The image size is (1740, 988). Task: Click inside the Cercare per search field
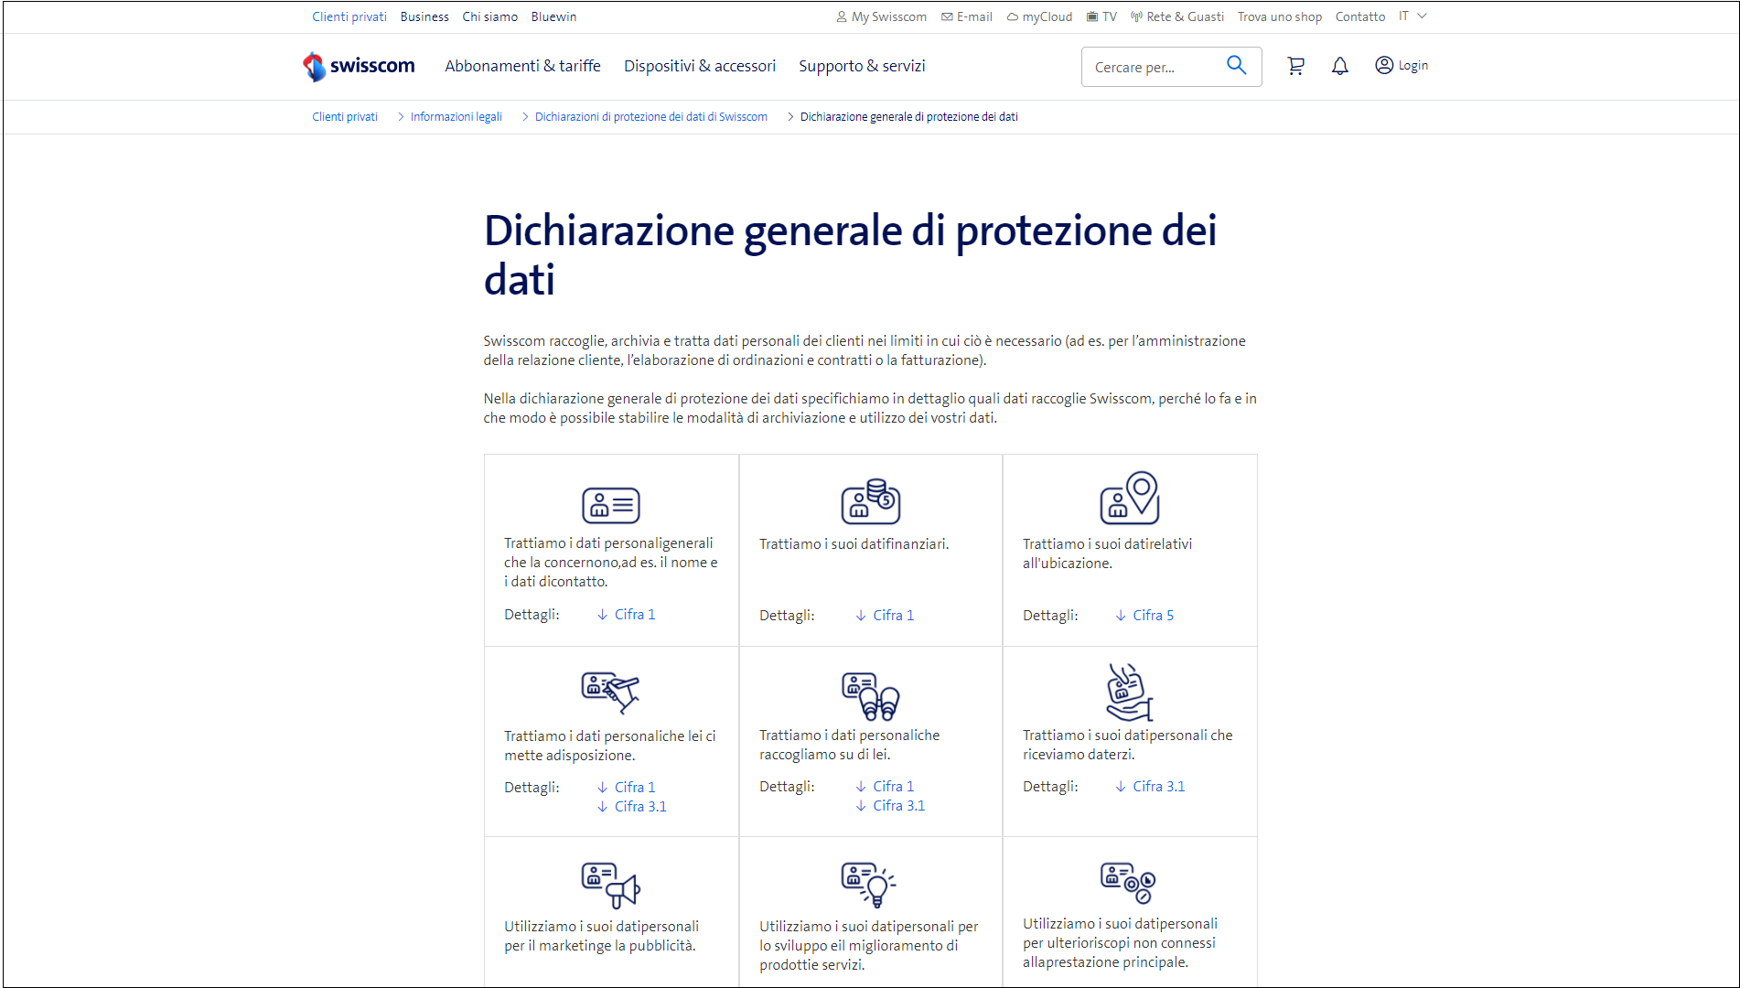point(1148,66)
